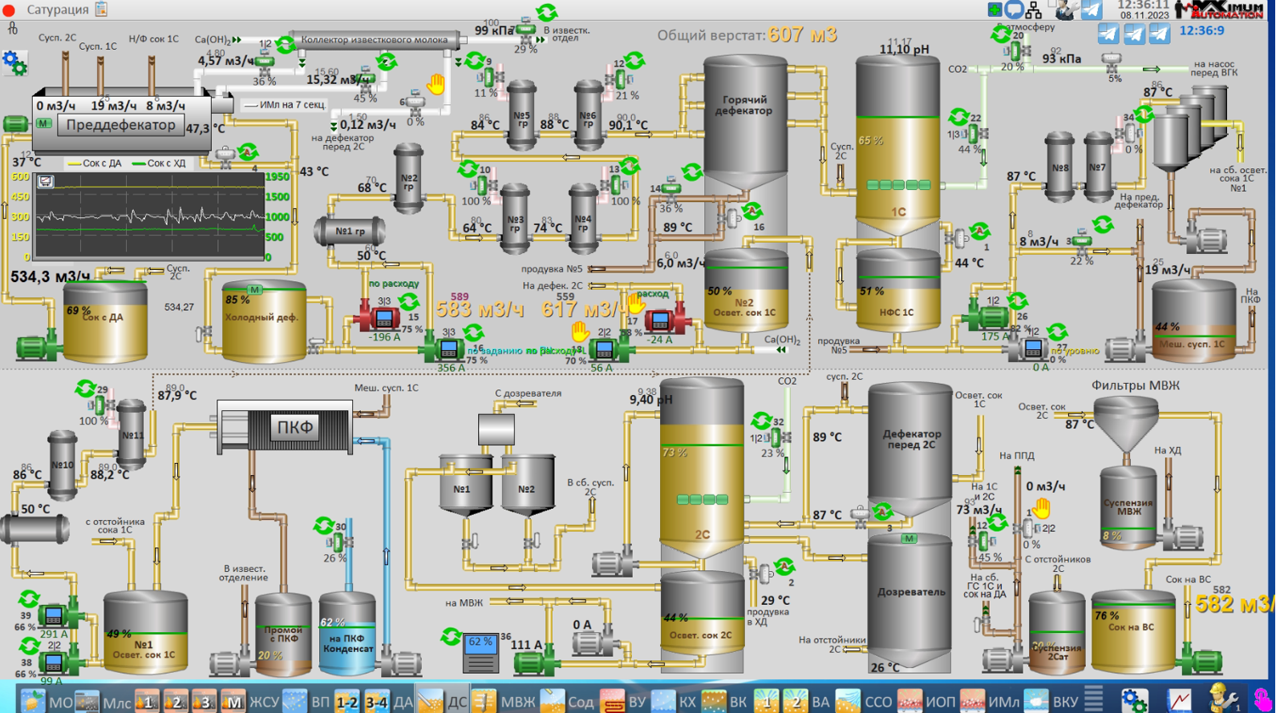The image size is (1276, 713).
Task: Click the 11,10 pH reading
Action: pos(904,50)
